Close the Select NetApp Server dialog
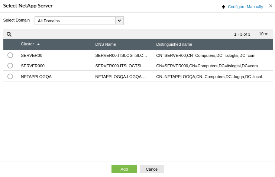Image resolution: width=275 pixels, height=177 pixels. tap(271, 6)
